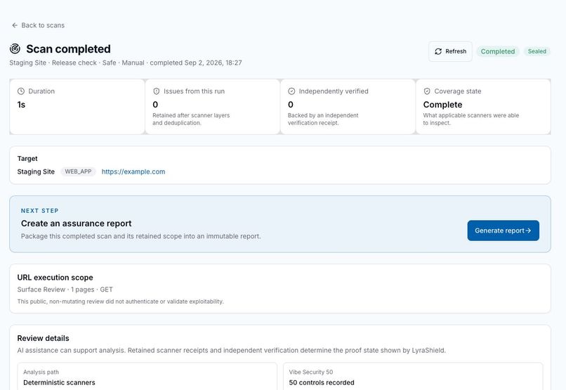Click the 'Staging Site' name in Target card
This screenshot has width=566, height=390.
tap(36, 171)
